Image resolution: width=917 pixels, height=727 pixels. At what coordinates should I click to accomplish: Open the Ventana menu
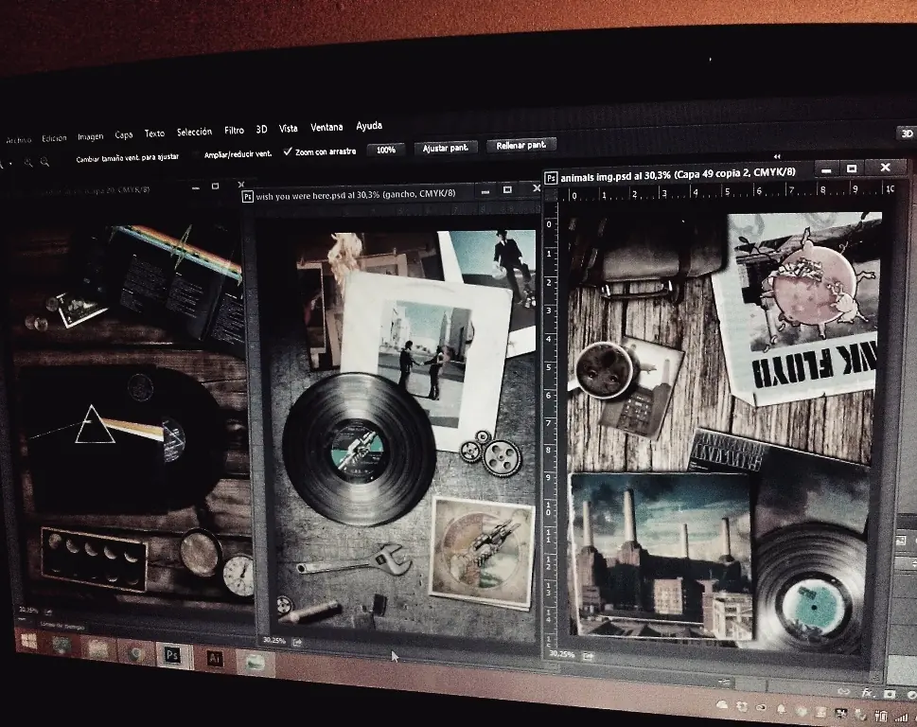[326, 127]
